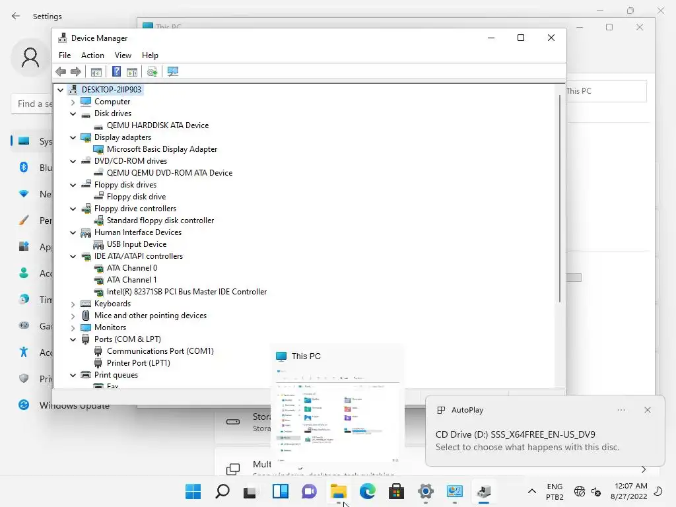Viewport: 676px width, 507px height.
Task: Open AutoPlay notification options (three dots)
Action: (621, 410)
